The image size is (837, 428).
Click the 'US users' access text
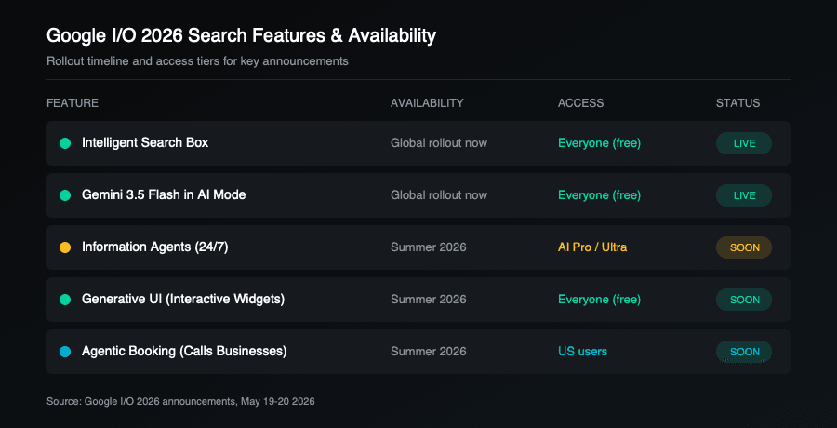point(583,352)
